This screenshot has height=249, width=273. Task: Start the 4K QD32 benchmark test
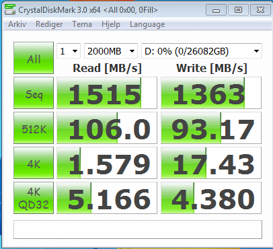pos(34,198)
